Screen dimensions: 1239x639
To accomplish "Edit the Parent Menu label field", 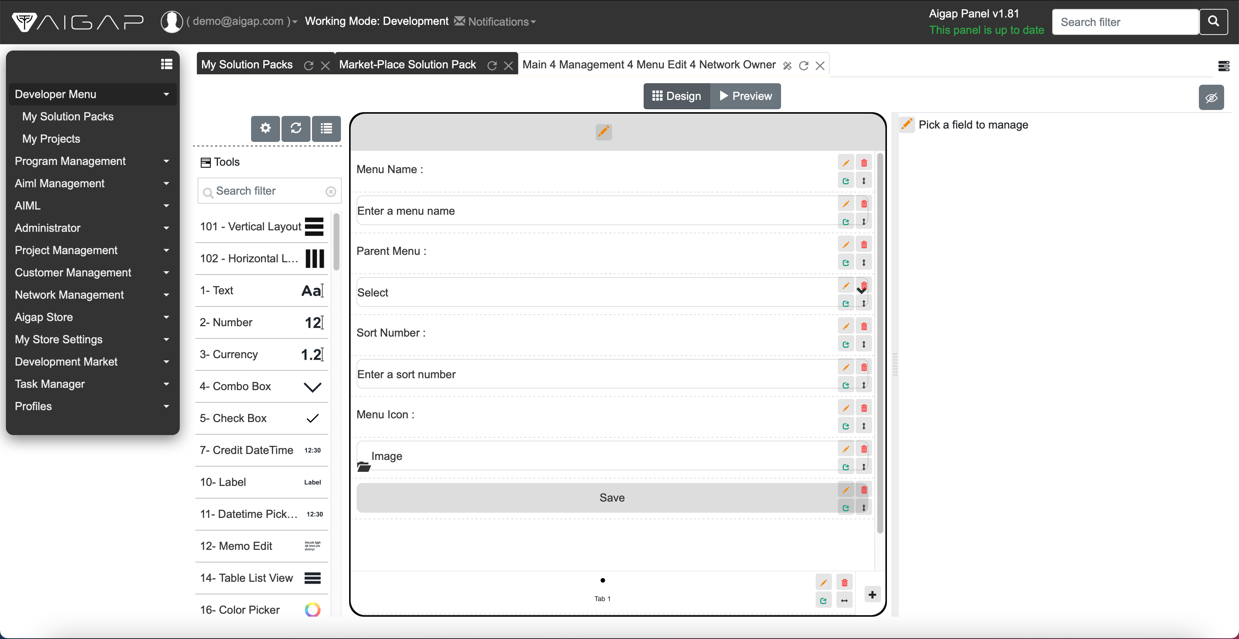I will tap(846, 245).
